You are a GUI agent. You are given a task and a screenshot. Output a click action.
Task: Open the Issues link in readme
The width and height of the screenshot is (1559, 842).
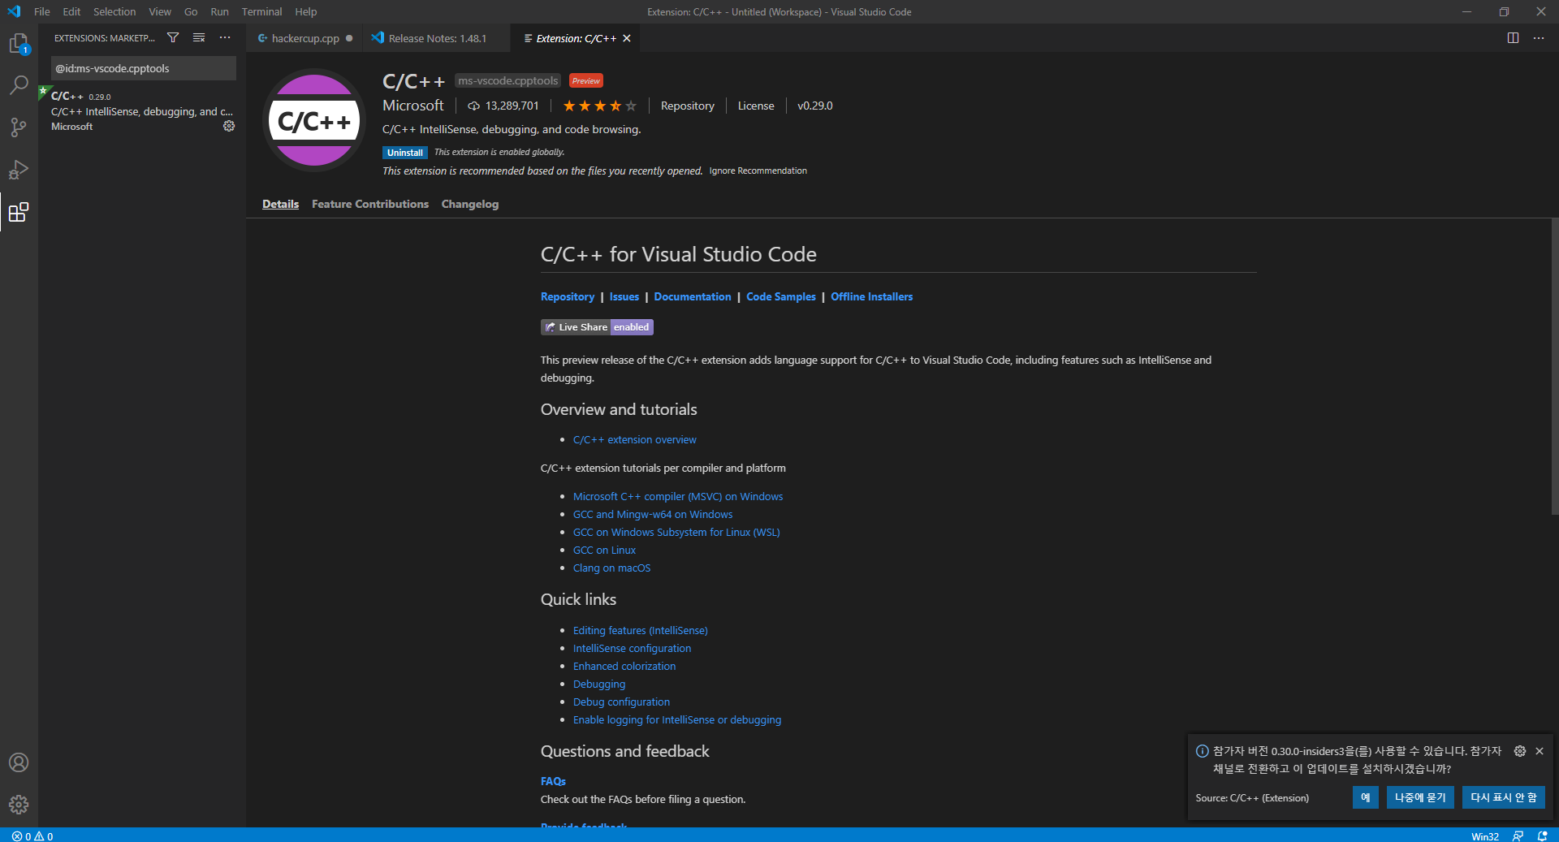pos(624,296)
